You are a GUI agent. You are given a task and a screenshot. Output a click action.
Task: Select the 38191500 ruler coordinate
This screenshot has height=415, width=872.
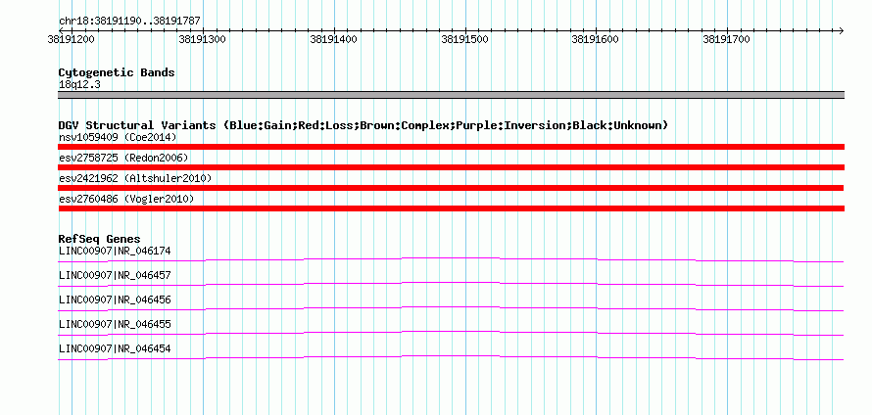point(464,39)
